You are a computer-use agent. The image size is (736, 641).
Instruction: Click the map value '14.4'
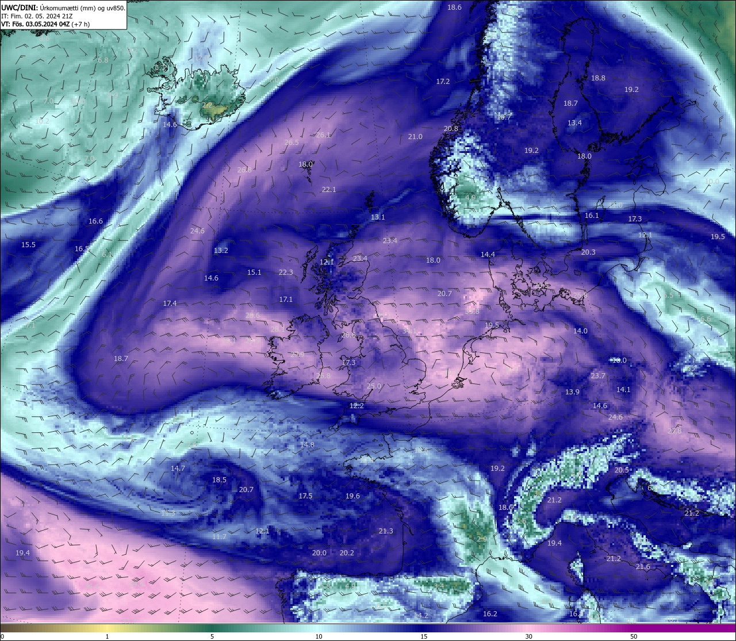[488, 254]
